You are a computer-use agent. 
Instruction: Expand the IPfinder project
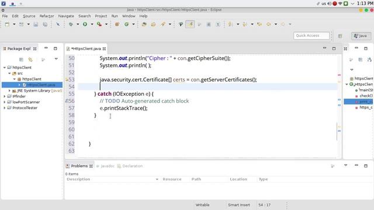coord(5,96)
